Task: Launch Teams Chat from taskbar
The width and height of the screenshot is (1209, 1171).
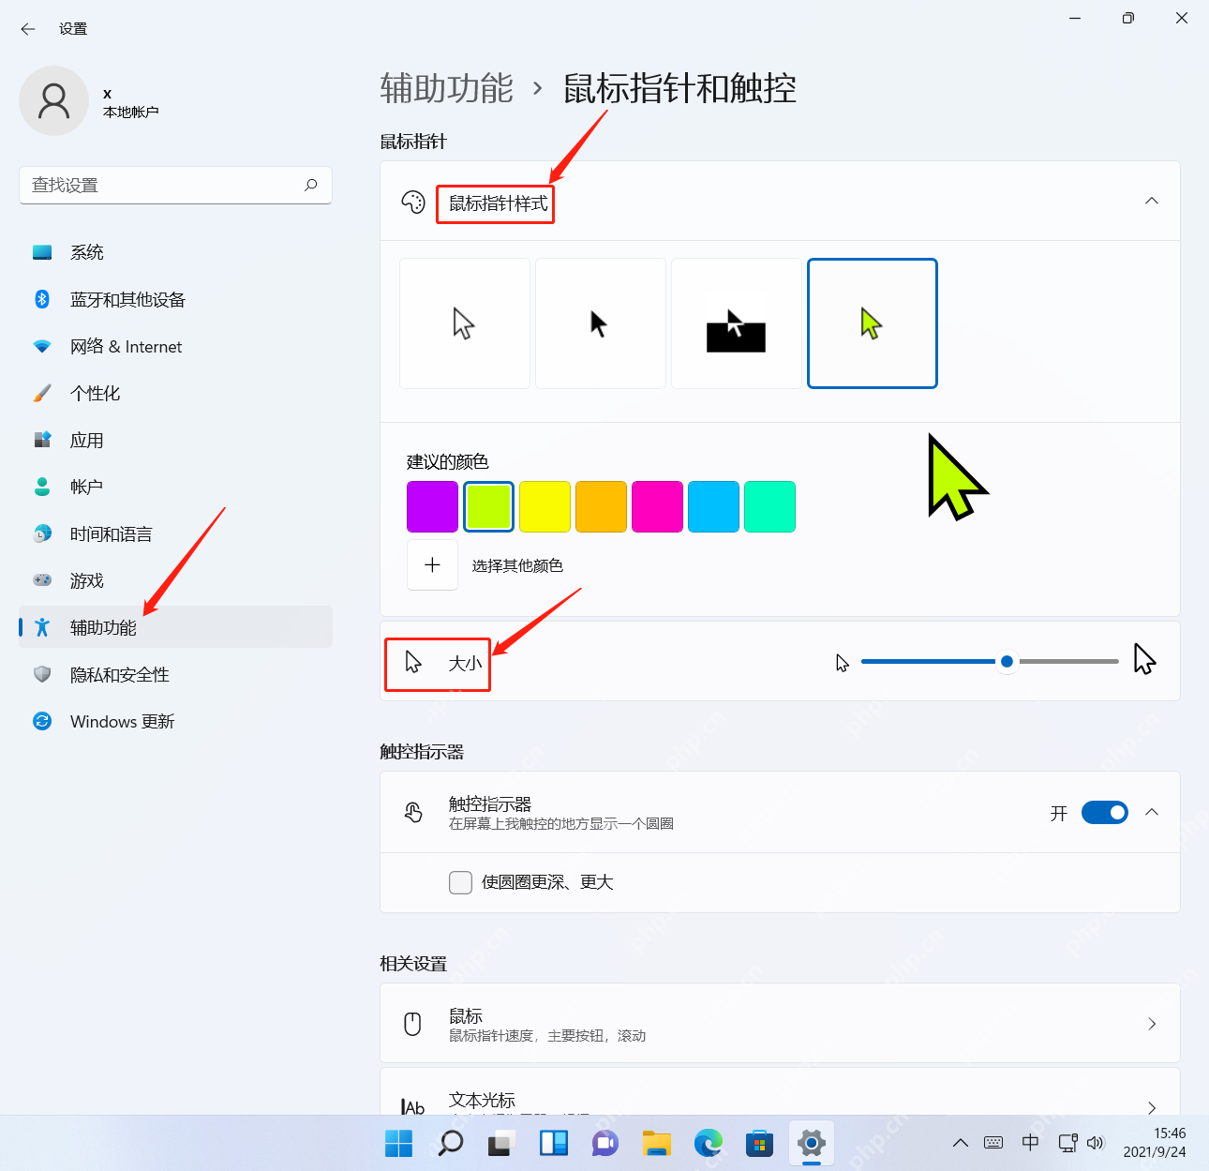Action: pyautogui.click(x=605, y=1143)
